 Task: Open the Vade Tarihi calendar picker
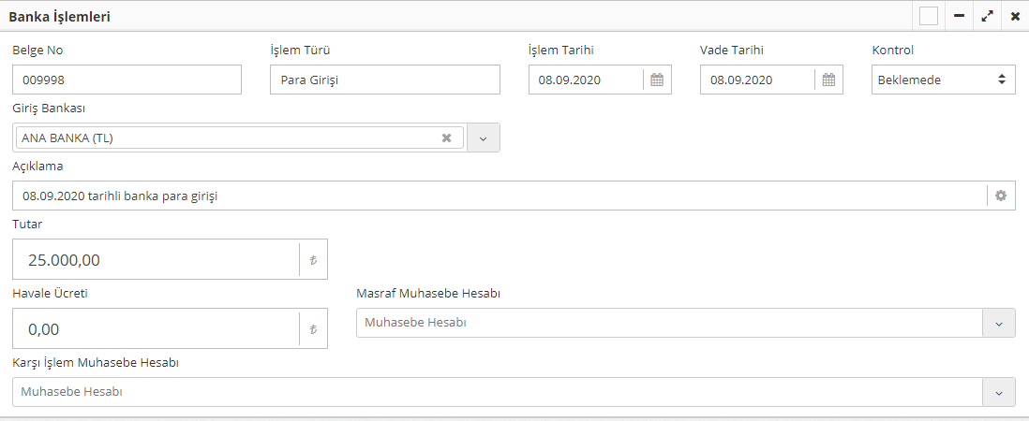[828, 80]
